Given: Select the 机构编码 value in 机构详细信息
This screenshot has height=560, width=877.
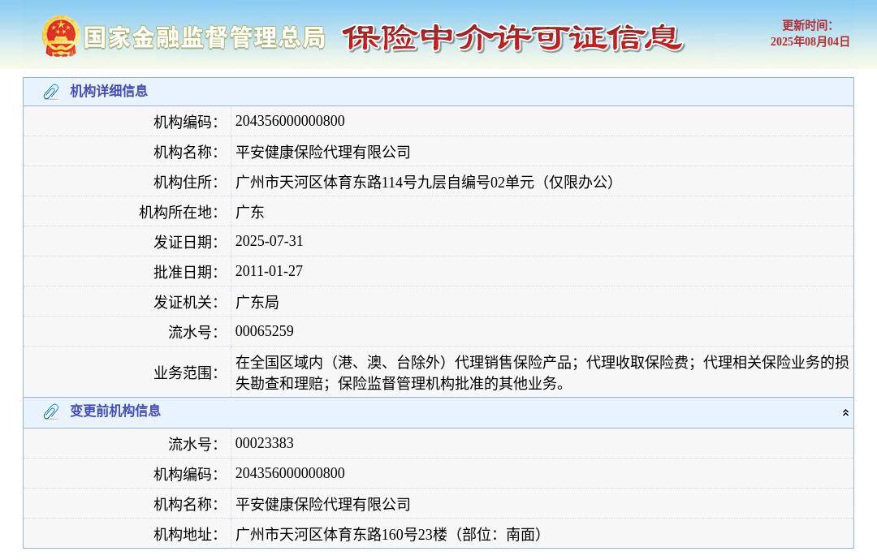Looking at the screenshot, I should tap(290, 121).
